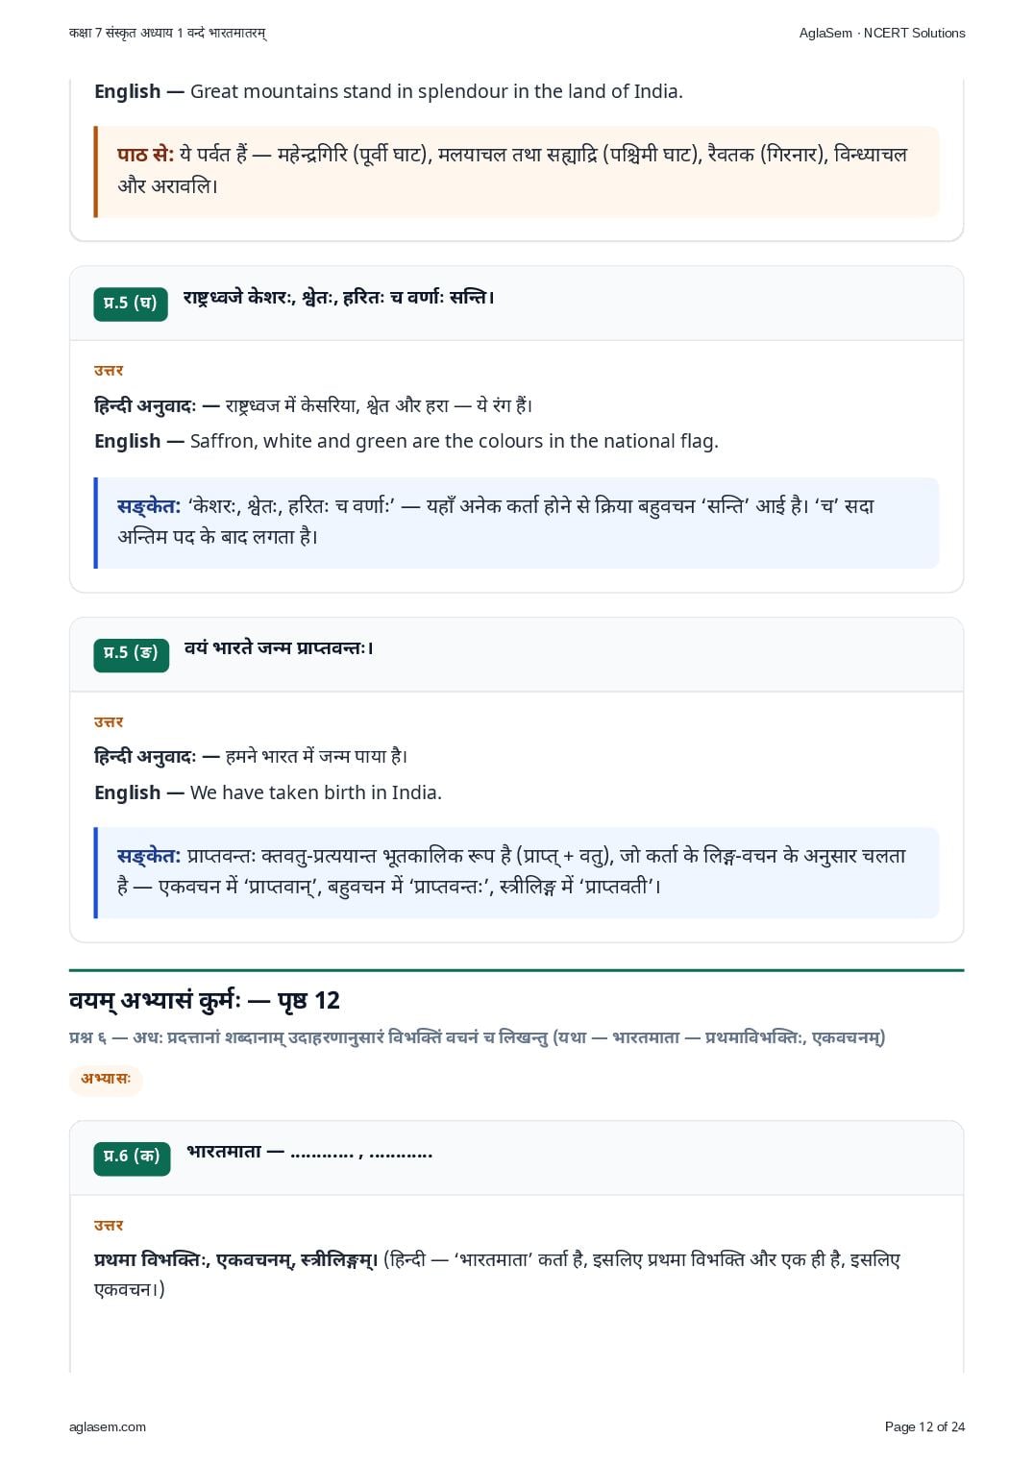
Task: Click answer प्रथमा विभक्तिः, एकवचनम्, स्त्रीलिङ्गम्
Action: click(x=236, y=1259)
